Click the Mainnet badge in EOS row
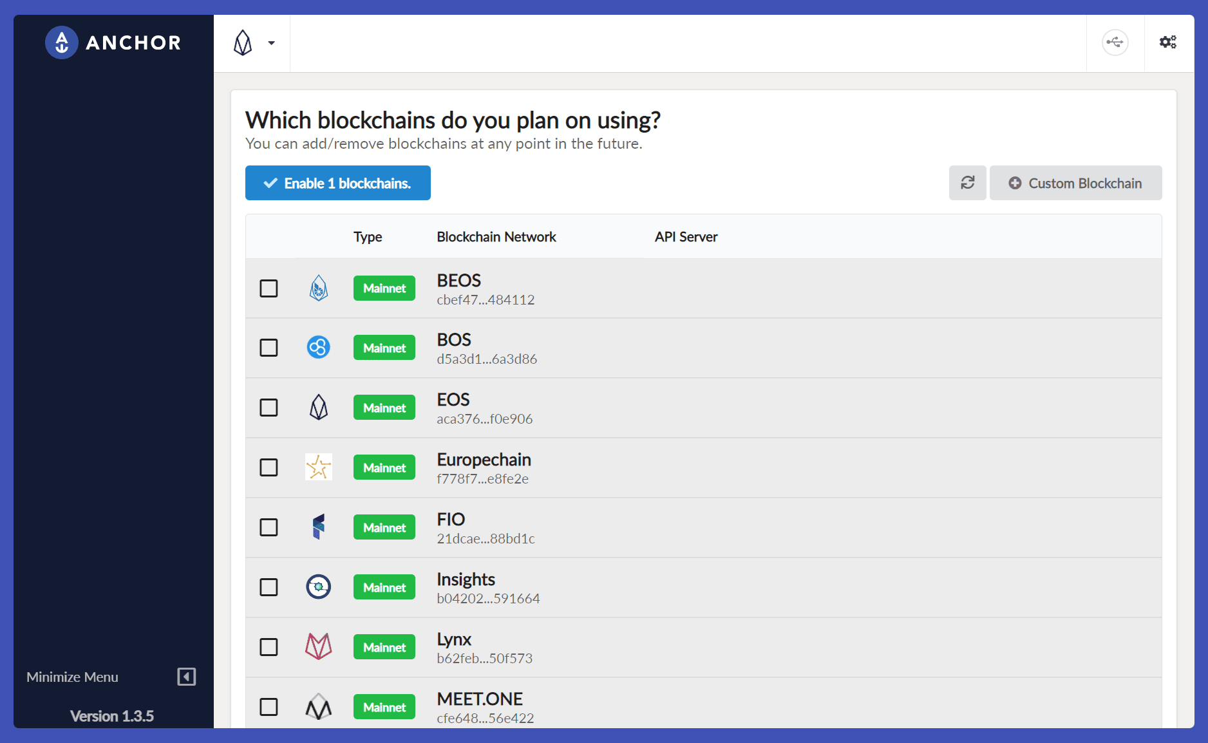This screenshot has width=1208, height=743. click(x=384, y=408)
